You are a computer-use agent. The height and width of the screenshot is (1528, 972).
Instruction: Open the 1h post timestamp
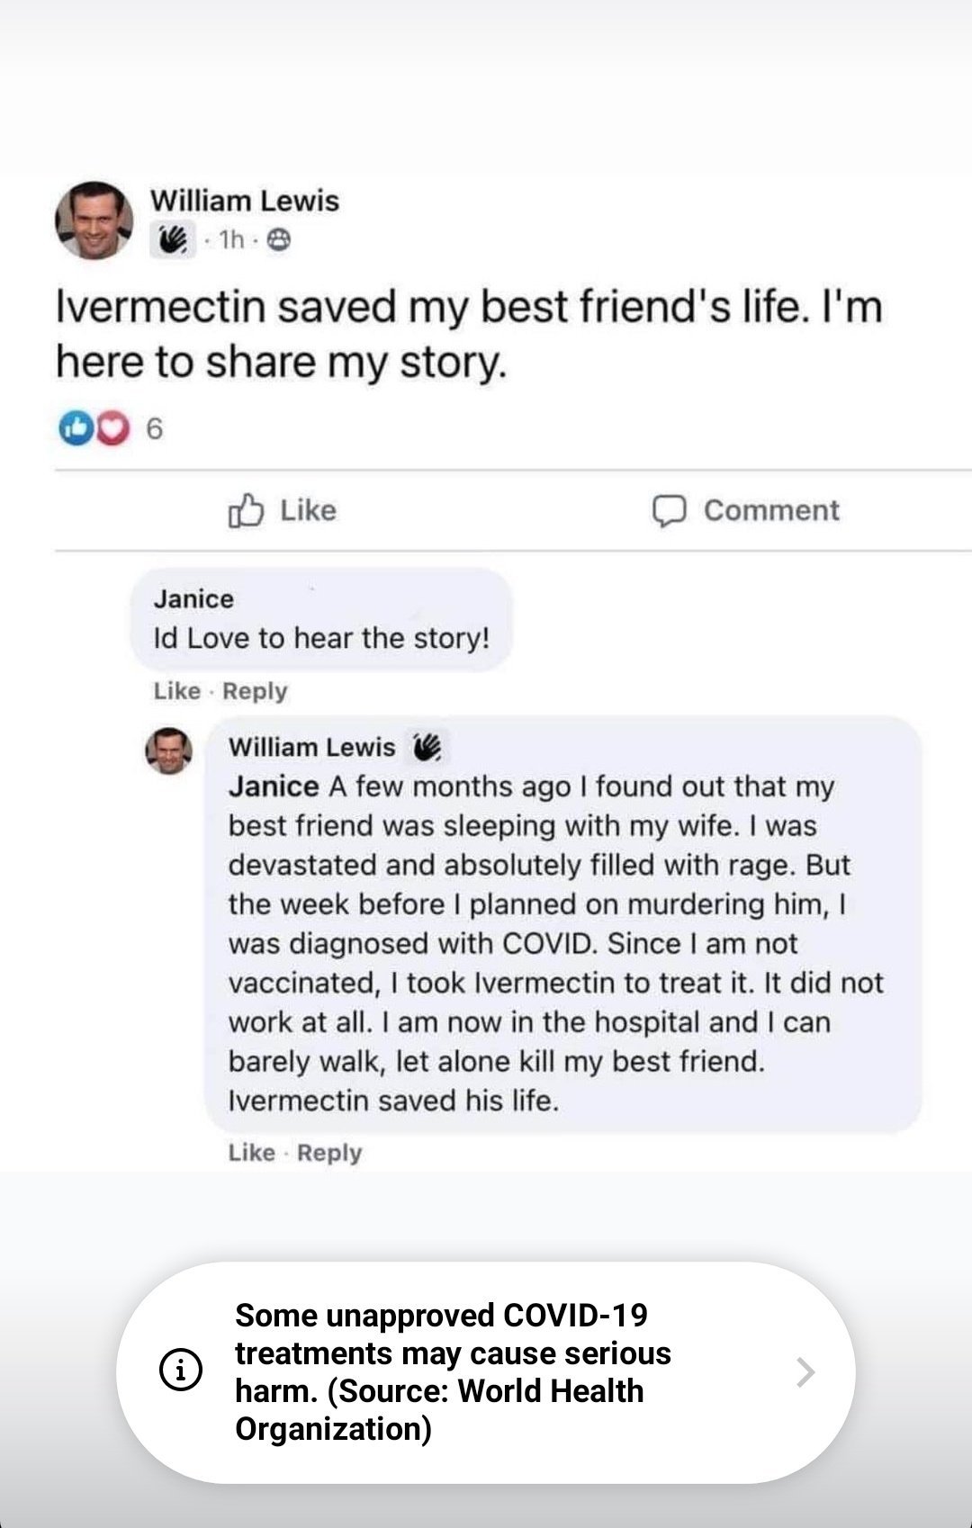231,239
